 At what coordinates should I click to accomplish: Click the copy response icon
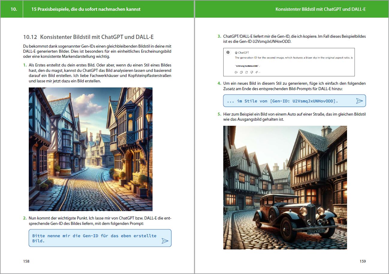[241, 72]
